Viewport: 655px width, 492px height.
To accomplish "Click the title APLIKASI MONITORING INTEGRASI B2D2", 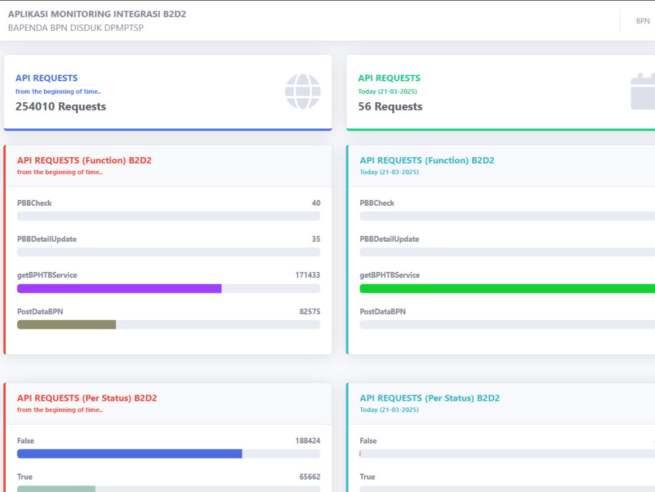I will pyautogui.click(x=97, y=14).
